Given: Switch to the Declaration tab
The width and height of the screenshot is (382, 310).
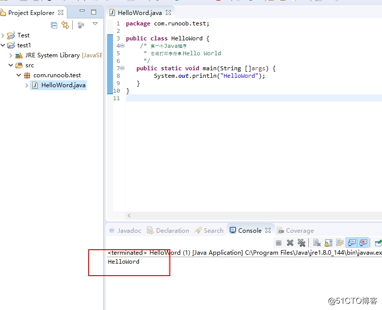Looking at the screenshot, I should click(x=168, y=231).
